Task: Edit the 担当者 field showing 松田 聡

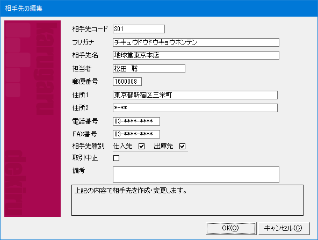Action: tap(149, 69)
